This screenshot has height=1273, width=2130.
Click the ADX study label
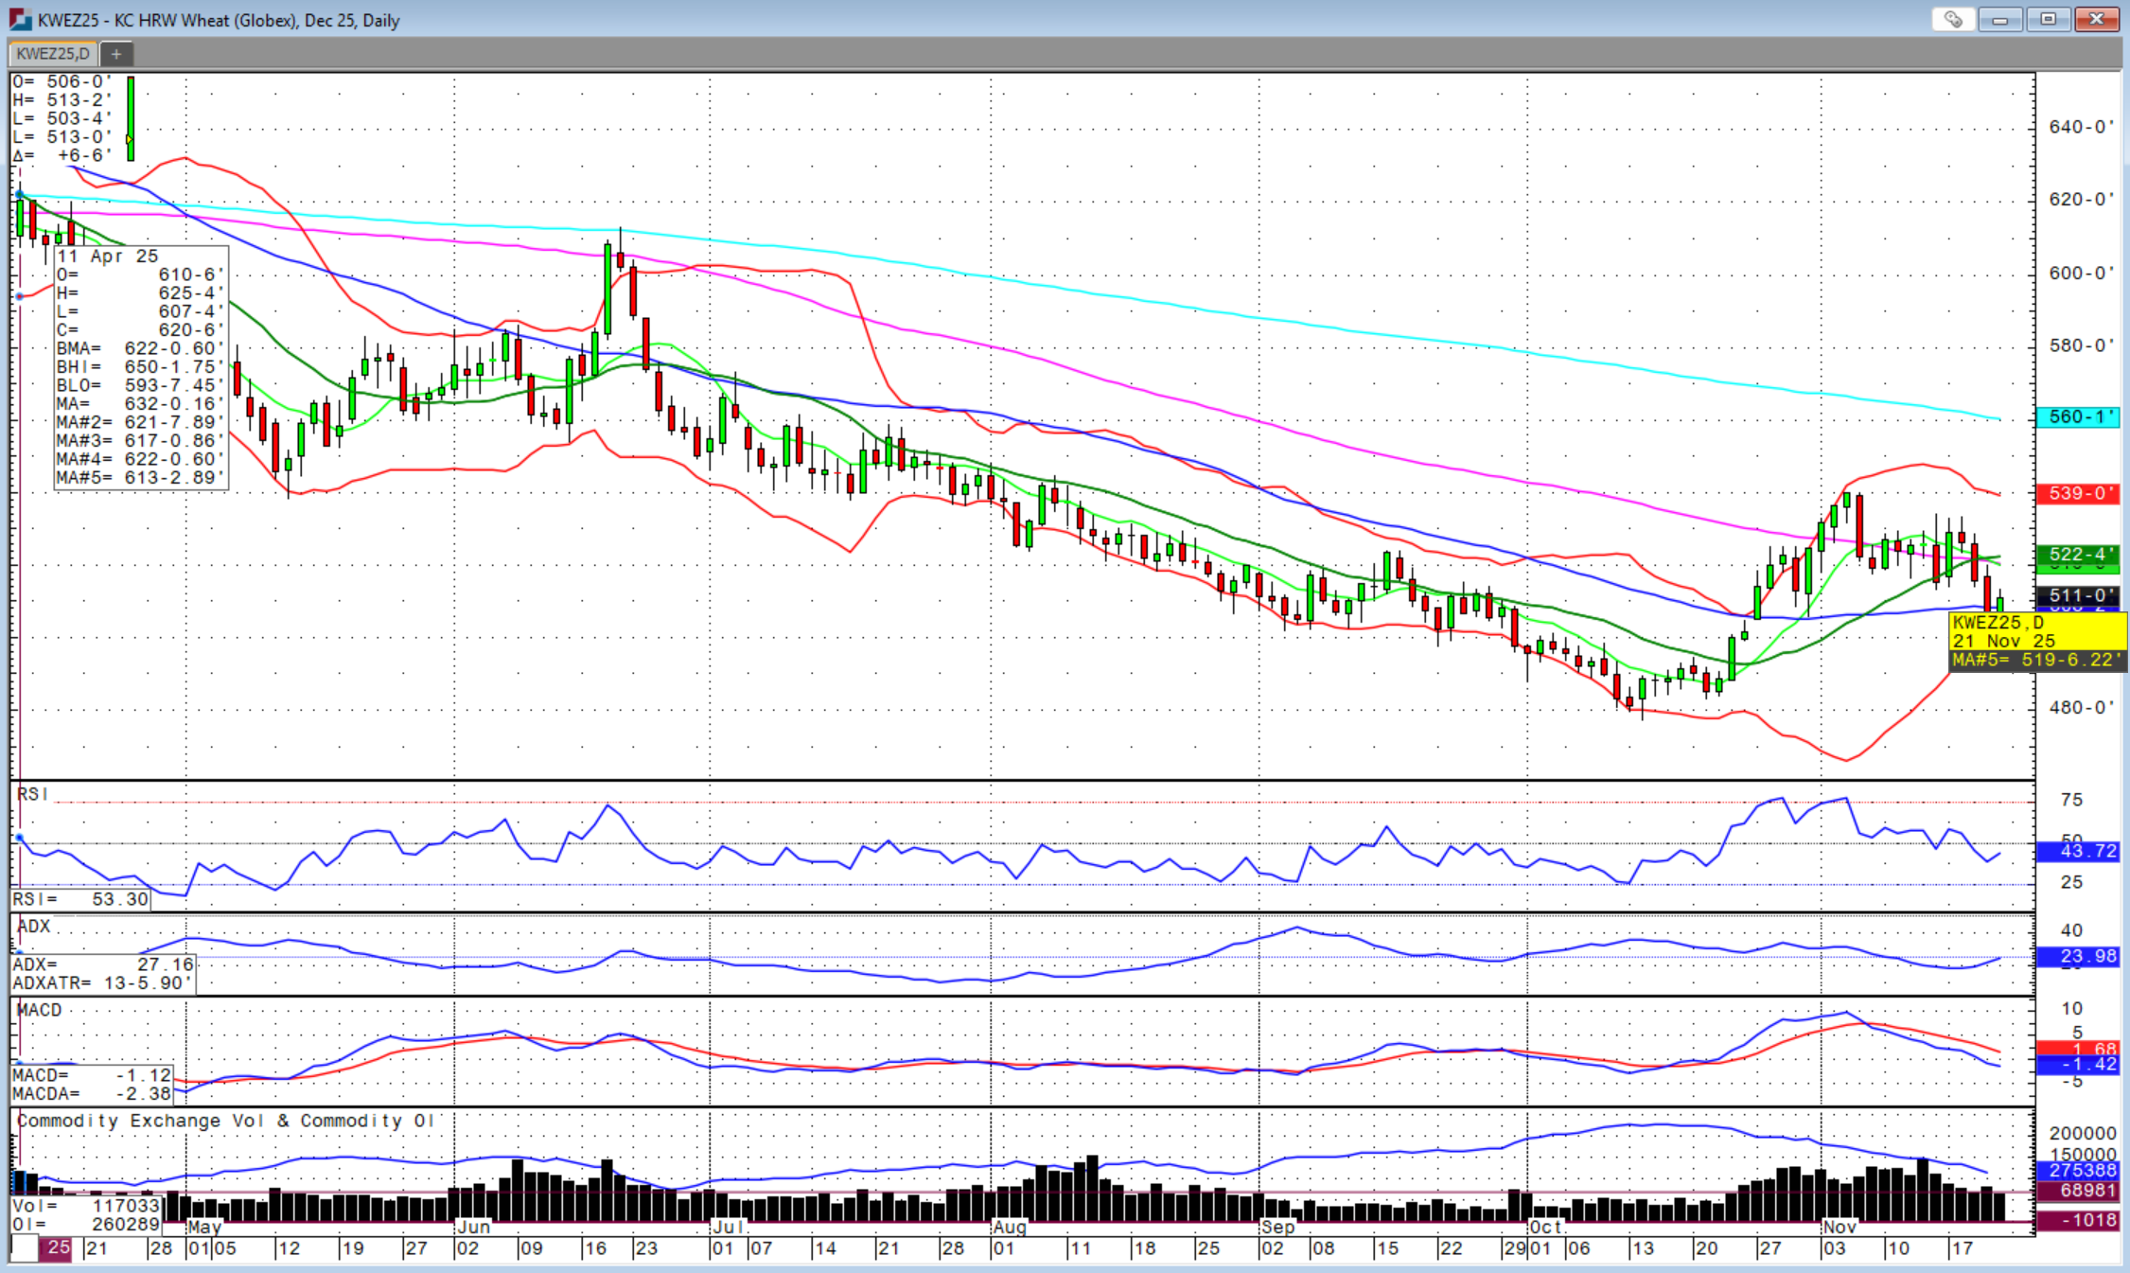coord(33,927)
